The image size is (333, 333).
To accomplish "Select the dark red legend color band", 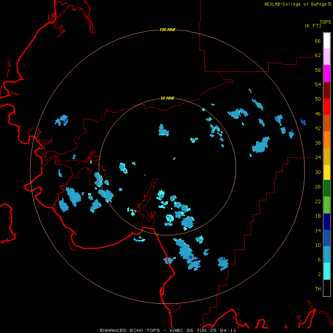I will (327, 90).
